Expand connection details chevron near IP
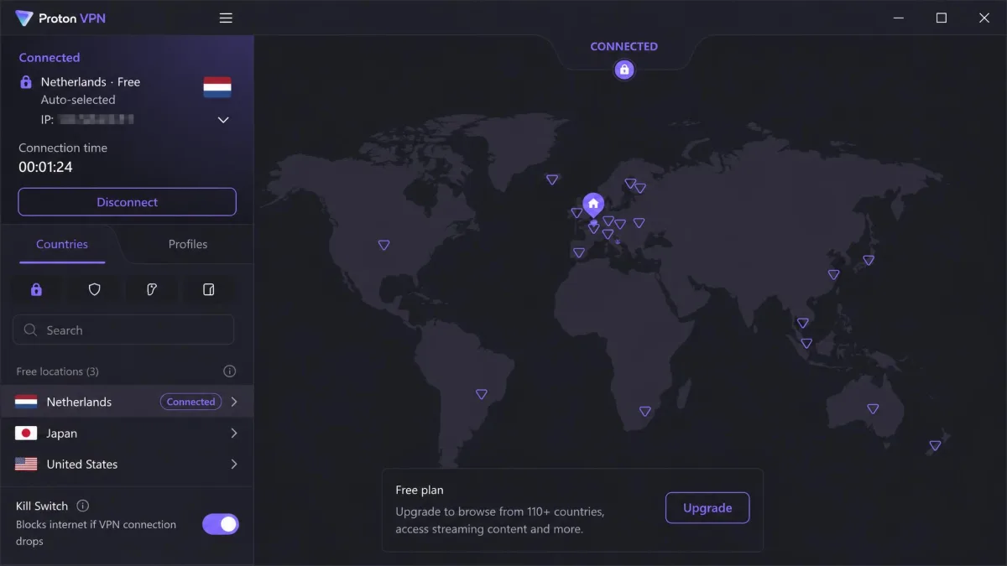 [x=223, y=120]
